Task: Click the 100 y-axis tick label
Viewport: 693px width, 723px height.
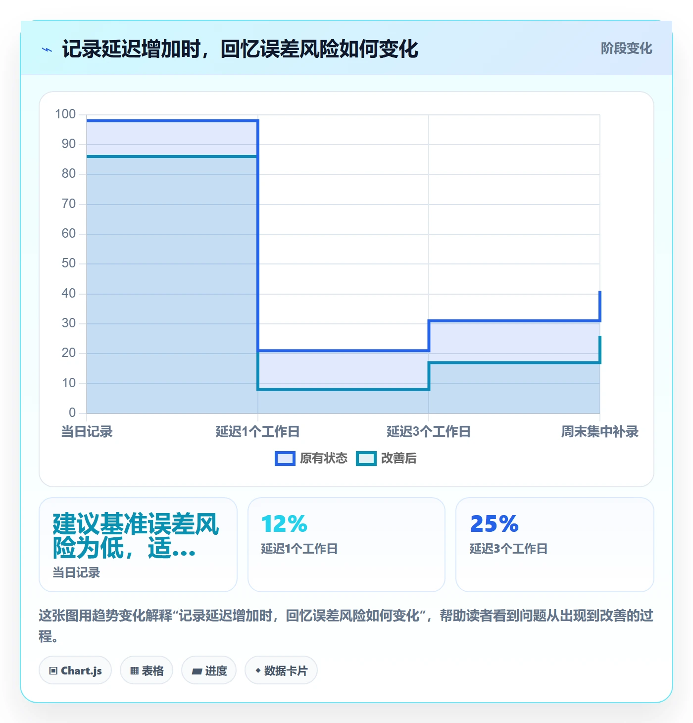Action: (x=65, y=114)
